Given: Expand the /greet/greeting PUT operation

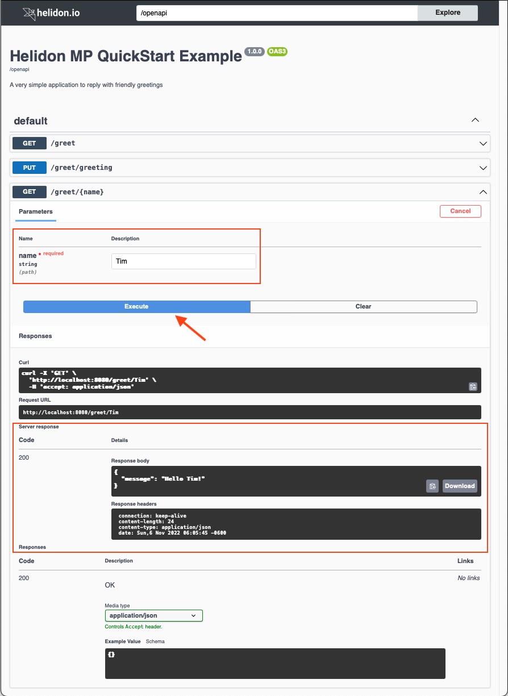Looking at the screenshot, I should 483,168.
